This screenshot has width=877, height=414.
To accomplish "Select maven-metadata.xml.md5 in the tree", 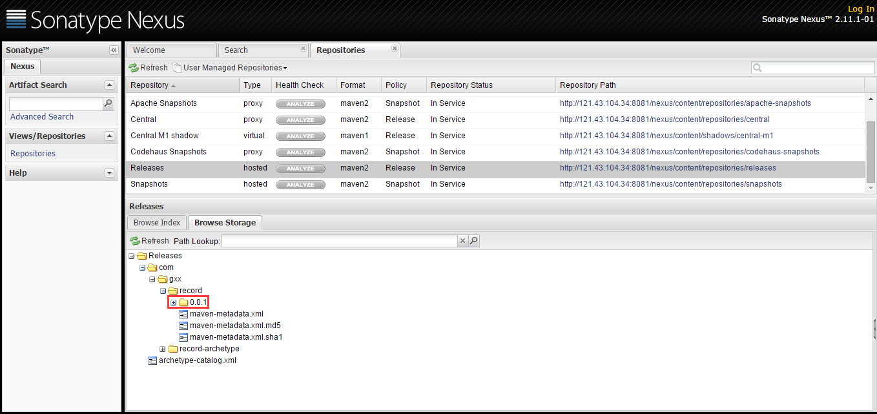I will click(235, 326).
